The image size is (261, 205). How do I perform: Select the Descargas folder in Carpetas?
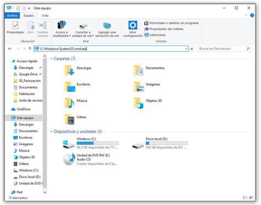tap(78, 71)
